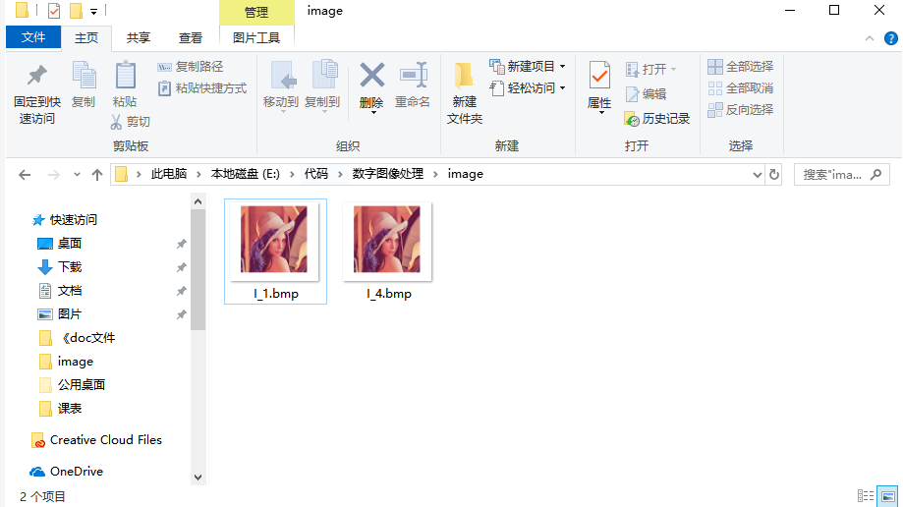Viewport: 903px width, 507px height.
Task: Open the 《doc文件 folder in sidebar
Action: [x=78, y=338]
